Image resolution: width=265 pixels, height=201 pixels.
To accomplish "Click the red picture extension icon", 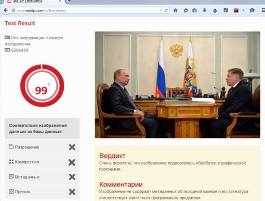I will [236, 10].
